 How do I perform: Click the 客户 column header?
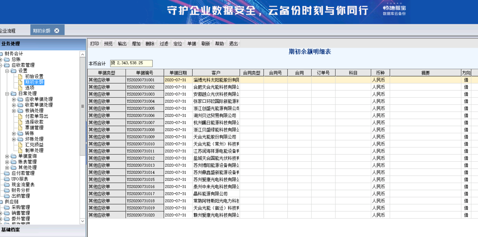(216, 73)
